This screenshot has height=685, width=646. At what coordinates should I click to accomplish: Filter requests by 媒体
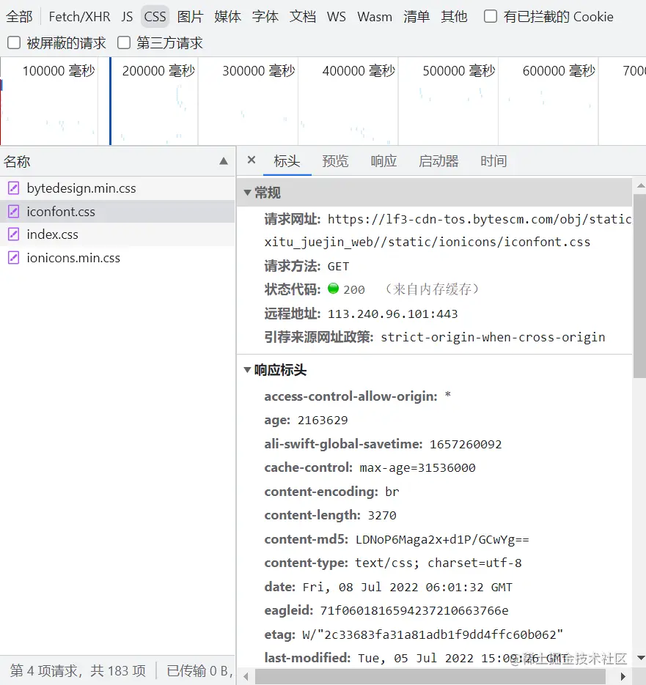[x=228, y=17]
